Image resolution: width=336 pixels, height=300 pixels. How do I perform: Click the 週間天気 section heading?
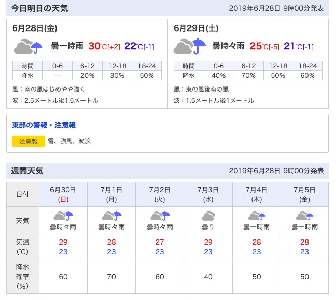click(x=27, y=171)
